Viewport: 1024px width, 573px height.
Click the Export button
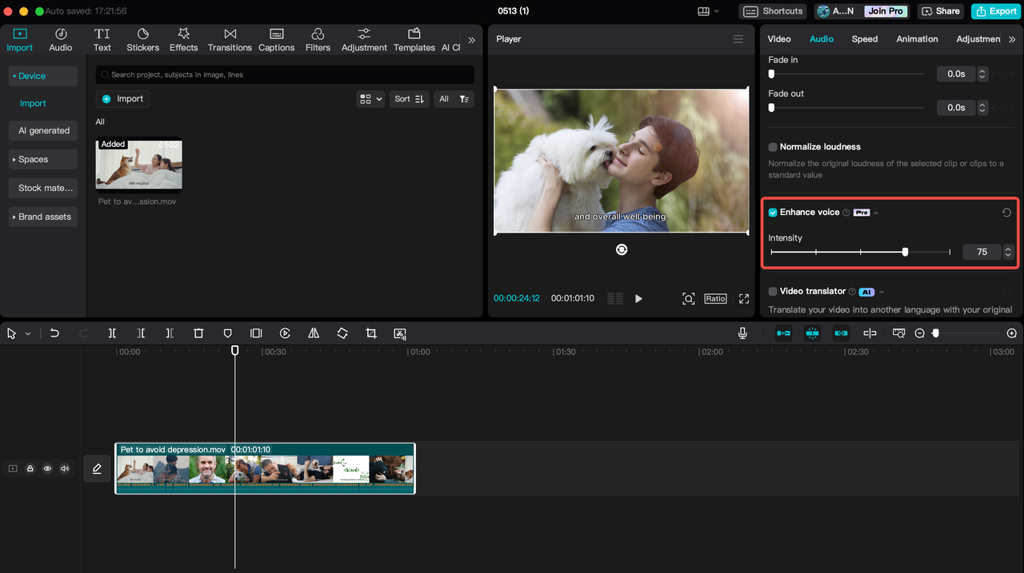[x=995, y=11]
